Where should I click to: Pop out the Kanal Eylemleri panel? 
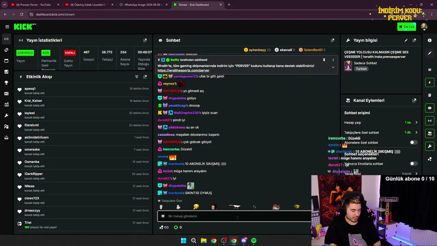point(414,100)
